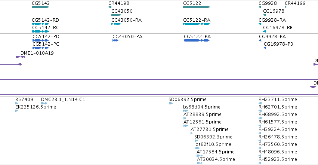Click the RH52923.5prime label
Viewport: 318px width, 165px height.
pyautogui.click(x=278, y=159)
